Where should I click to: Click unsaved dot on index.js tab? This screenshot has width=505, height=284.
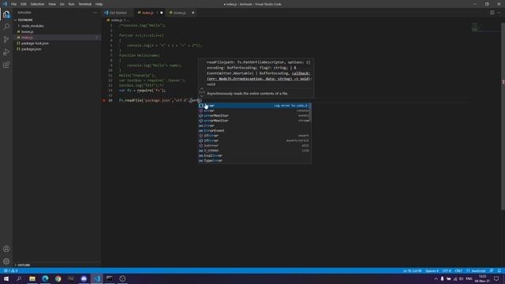(161, 13)
